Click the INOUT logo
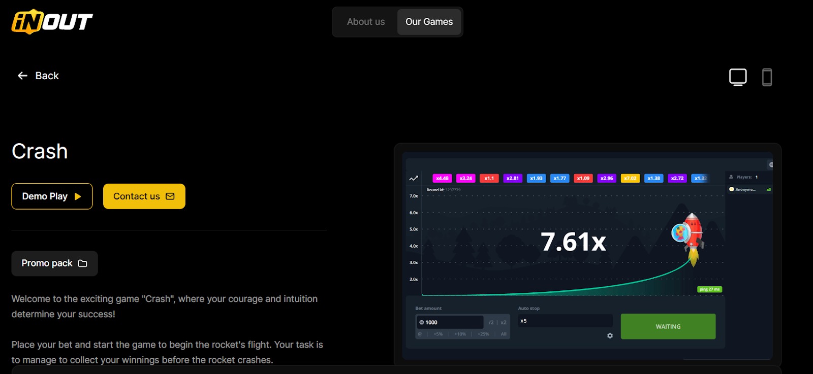 coord(52,22)
